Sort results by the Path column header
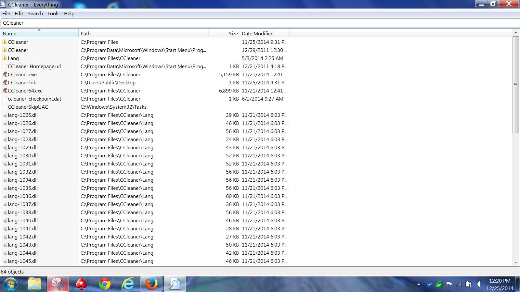 [x=143, y=33]
